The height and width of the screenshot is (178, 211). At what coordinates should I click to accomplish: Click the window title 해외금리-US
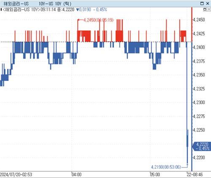(16, 4)
